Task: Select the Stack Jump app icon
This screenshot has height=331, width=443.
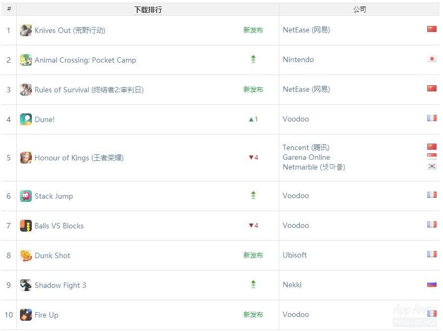Action: click(25, 195)
